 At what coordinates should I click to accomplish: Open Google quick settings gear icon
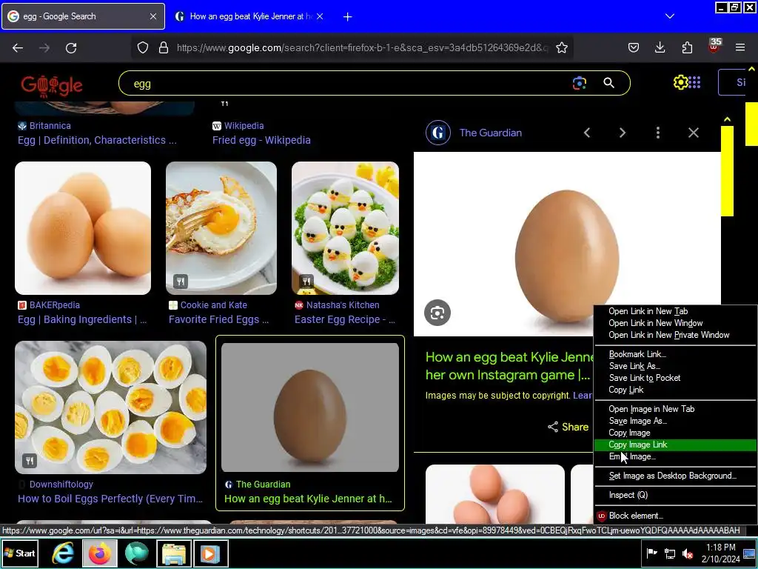point(681,82)
